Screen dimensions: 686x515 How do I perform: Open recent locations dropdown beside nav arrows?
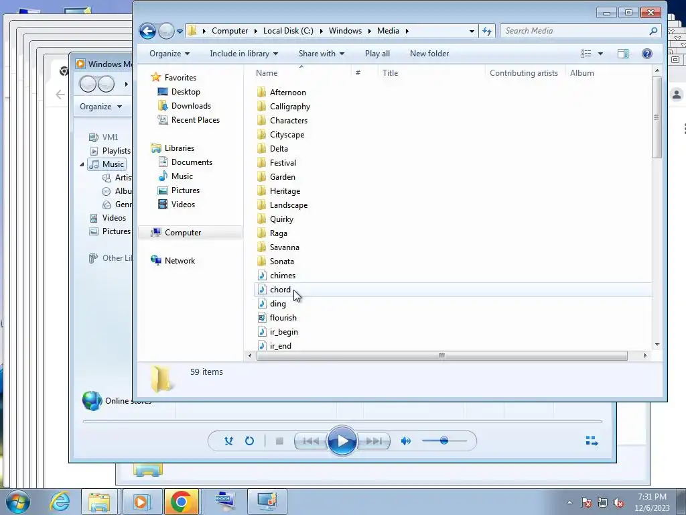coord(180,31)
